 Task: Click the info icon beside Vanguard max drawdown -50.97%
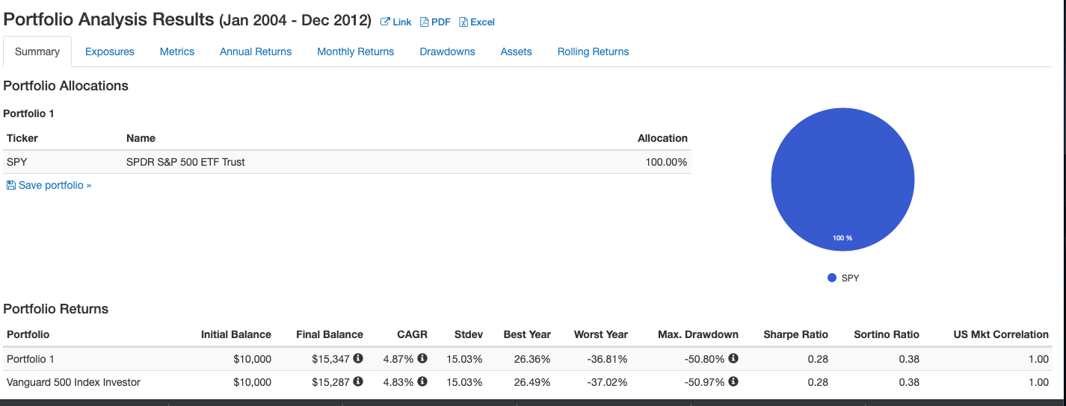pos(733,382)
